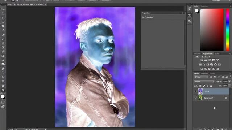Open the layer Kind filter dropdown

pyautogui.click(x=201, y=77)
